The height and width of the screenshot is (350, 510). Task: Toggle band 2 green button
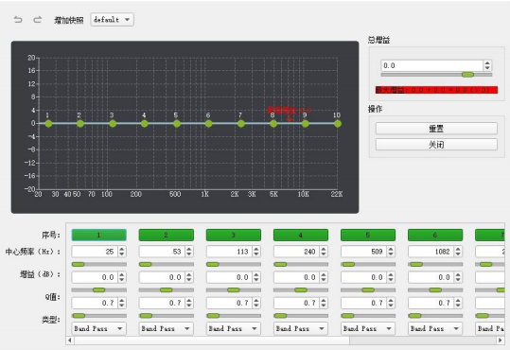167,235
